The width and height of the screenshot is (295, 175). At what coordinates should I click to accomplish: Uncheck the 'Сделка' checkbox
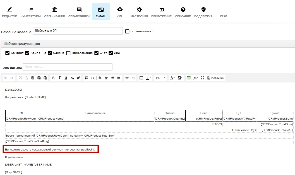50,53
